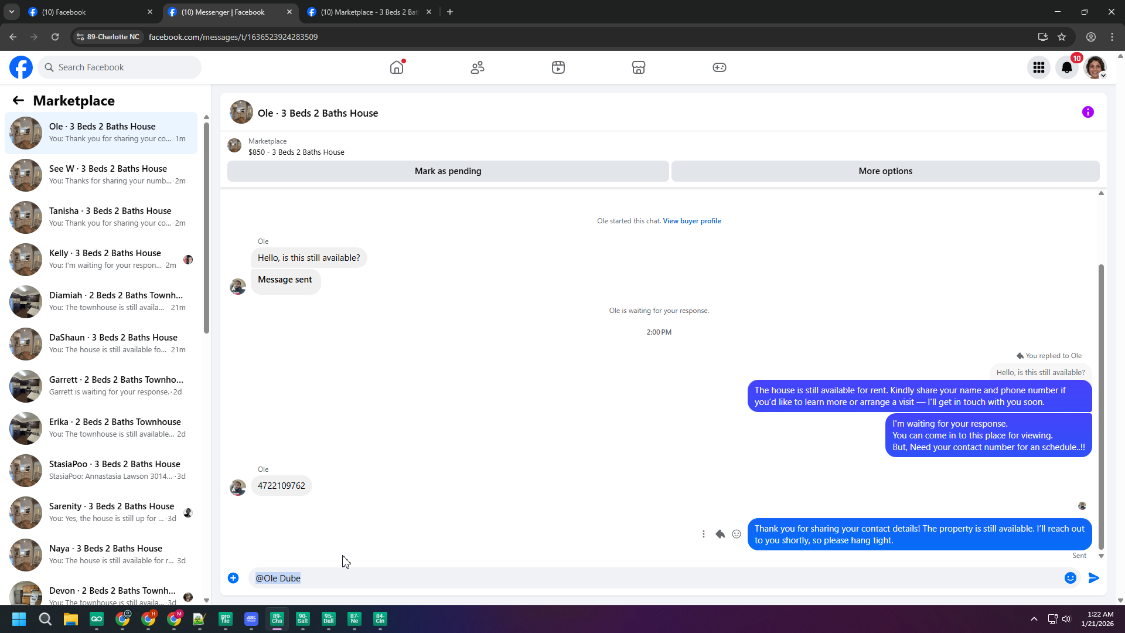
Task: Open the Kelly conversation
Action: 101,260
